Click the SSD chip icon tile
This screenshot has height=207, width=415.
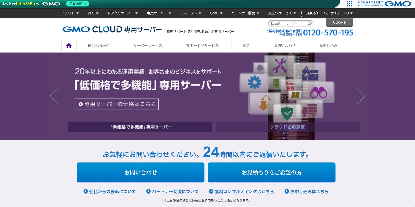coord(276,83)
